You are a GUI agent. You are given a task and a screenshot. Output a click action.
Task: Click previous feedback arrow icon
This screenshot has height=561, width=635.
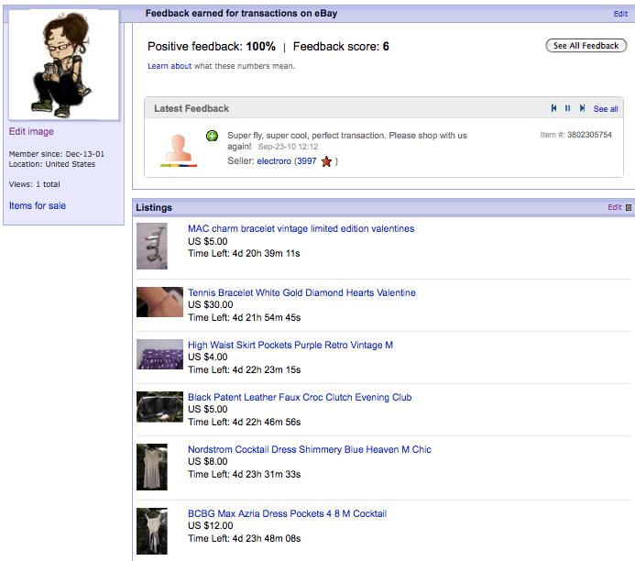[553, 108]
